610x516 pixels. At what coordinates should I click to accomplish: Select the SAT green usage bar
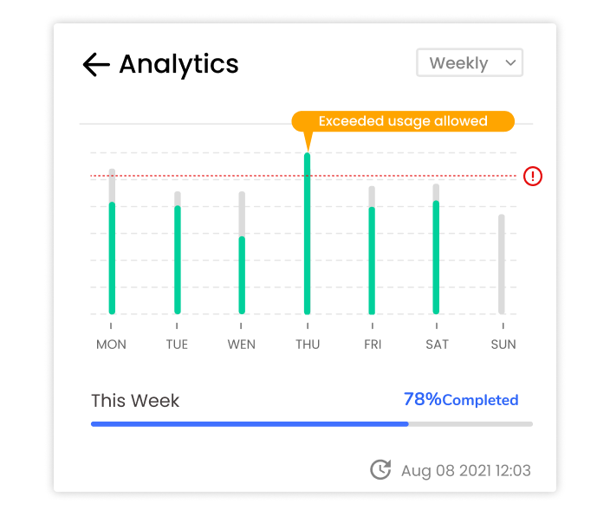[x=436, y=257]
